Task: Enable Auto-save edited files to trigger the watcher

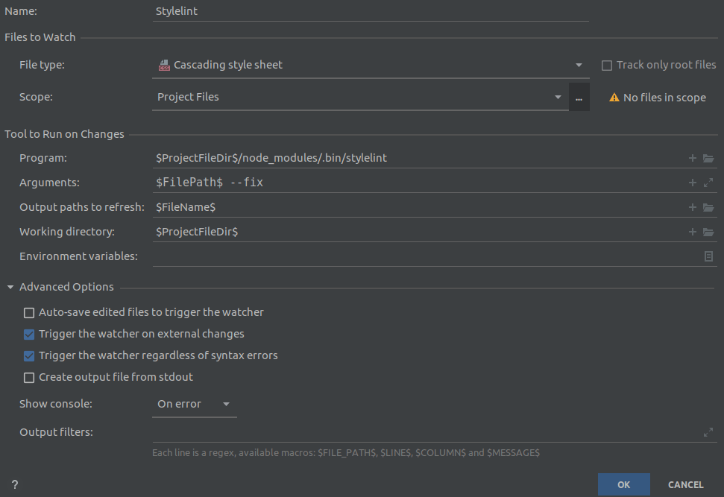Action: tap(29, 312)
